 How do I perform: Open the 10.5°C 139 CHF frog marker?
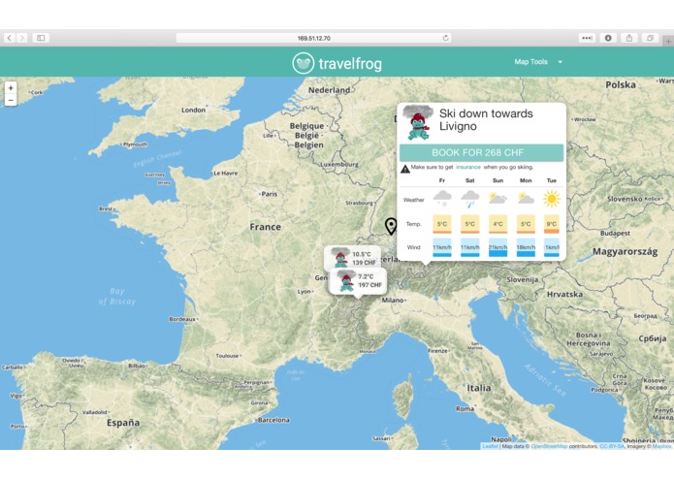[352, 257]
